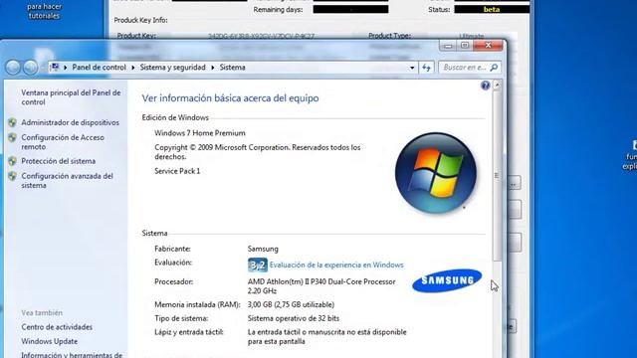
Task: Click 'Ver información básica acerca del equipo' heading
Action: tap(230, 98)
